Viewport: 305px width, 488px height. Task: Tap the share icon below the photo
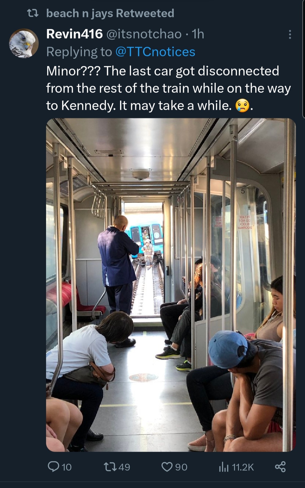[x=280, y=467]
